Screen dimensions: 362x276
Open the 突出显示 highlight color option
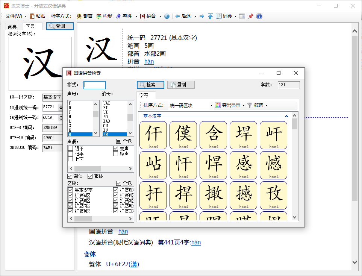(230, 105)
